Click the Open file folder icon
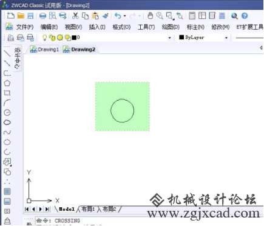This screenshot has width=264, height=226. click(21, 16)
